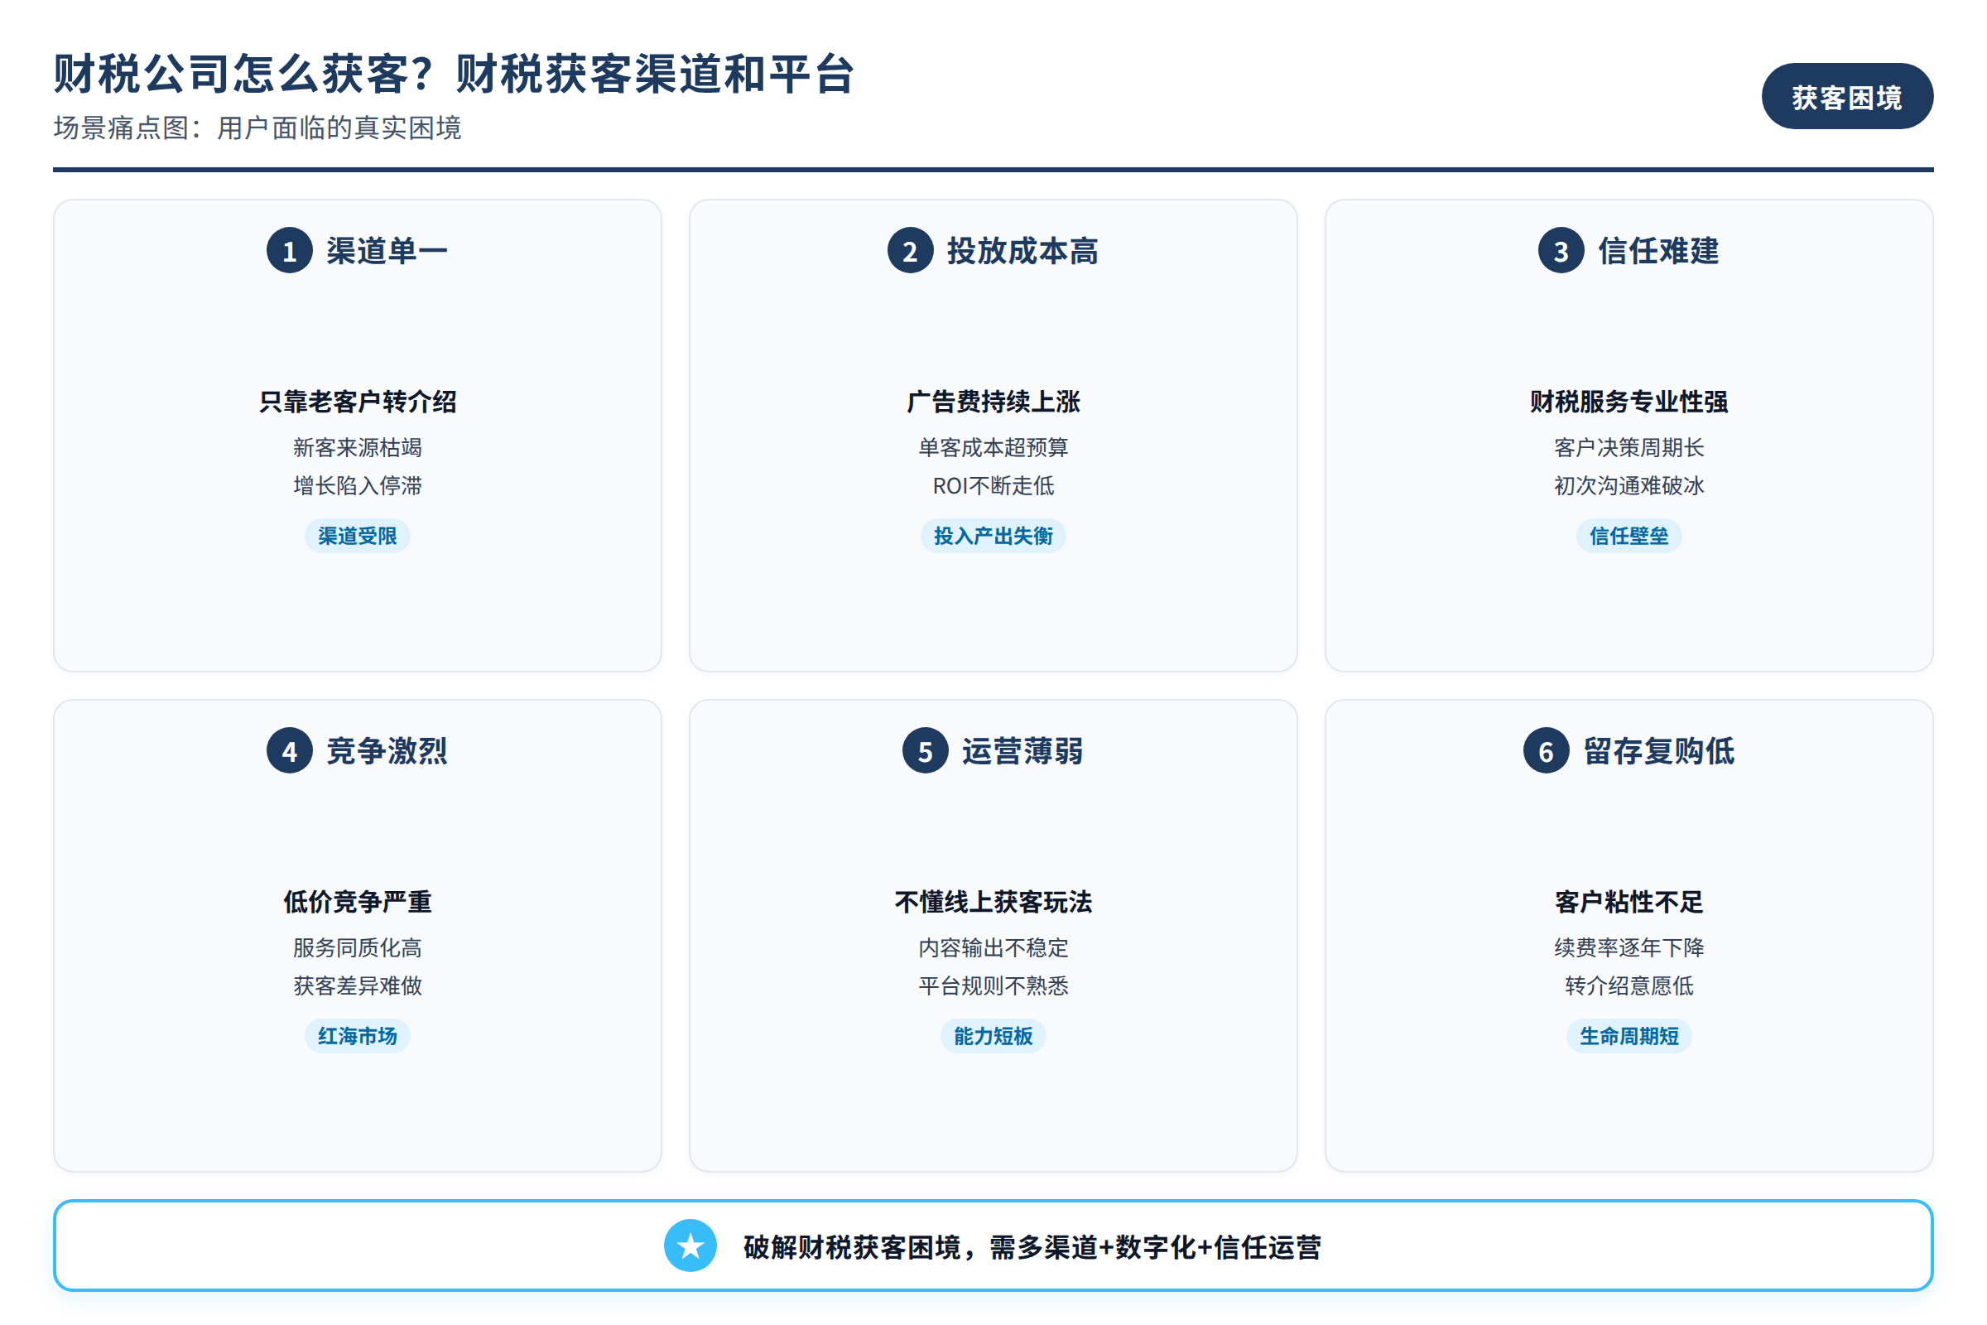
Task: Click the text 单客成本超预算
Action: [993, 447]
